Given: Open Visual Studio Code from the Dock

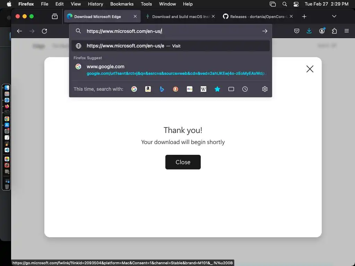Looking at the screenshot, I should 7,150.
